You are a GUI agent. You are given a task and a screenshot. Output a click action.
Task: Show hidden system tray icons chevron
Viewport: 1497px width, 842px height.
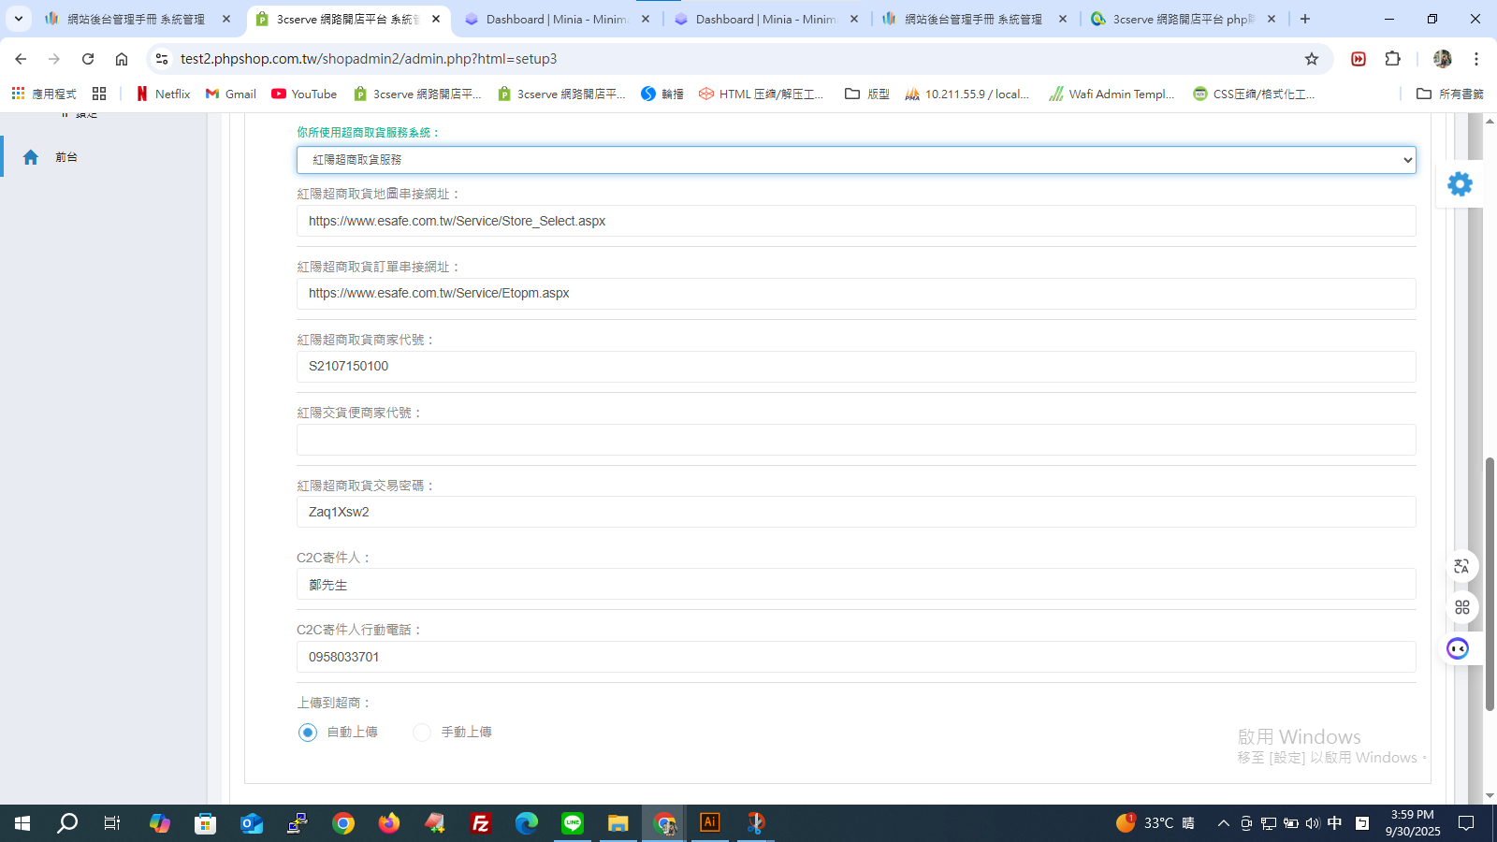tap(1223, 823)
